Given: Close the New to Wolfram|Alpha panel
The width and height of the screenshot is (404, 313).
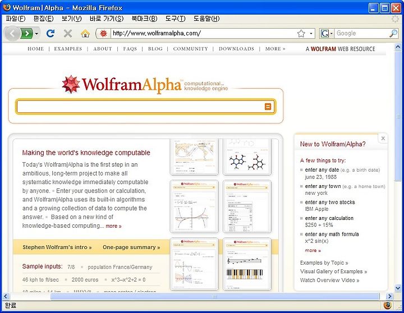Looking at the screenshot, I should (x=383, y=139).
